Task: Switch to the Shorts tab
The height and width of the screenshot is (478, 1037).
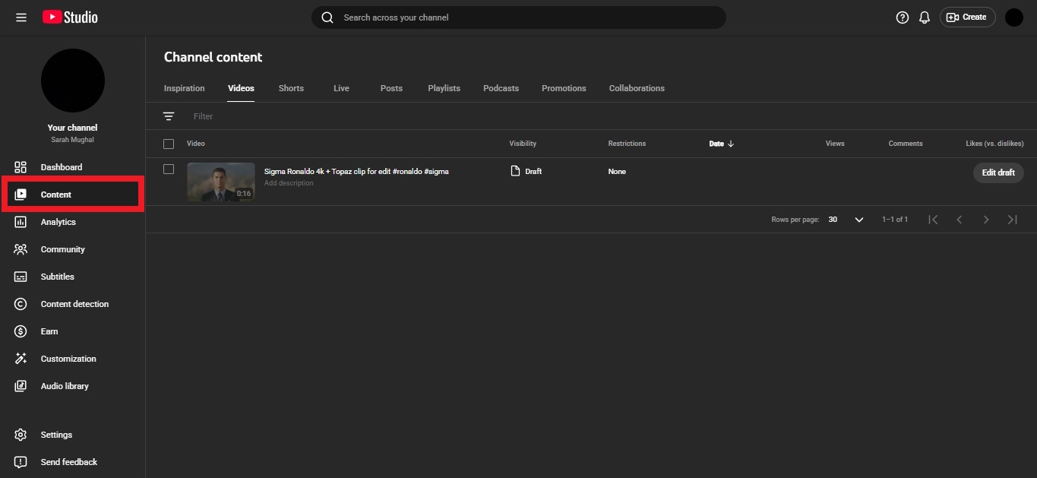Action: [x=291, y=87]
